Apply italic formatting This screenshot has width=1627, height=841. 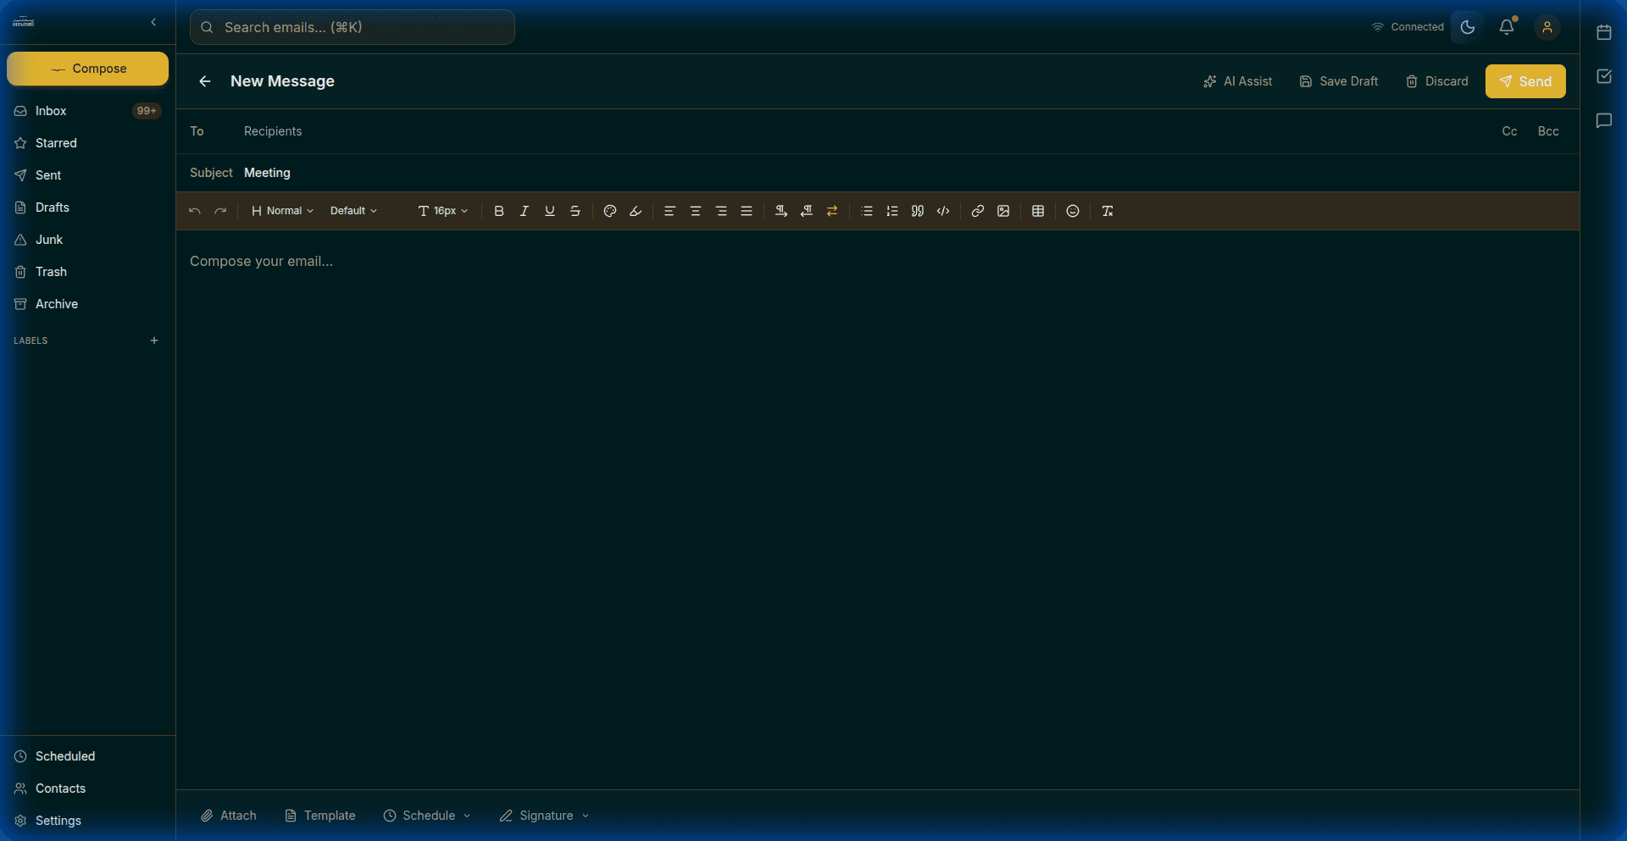pos(524,211)
